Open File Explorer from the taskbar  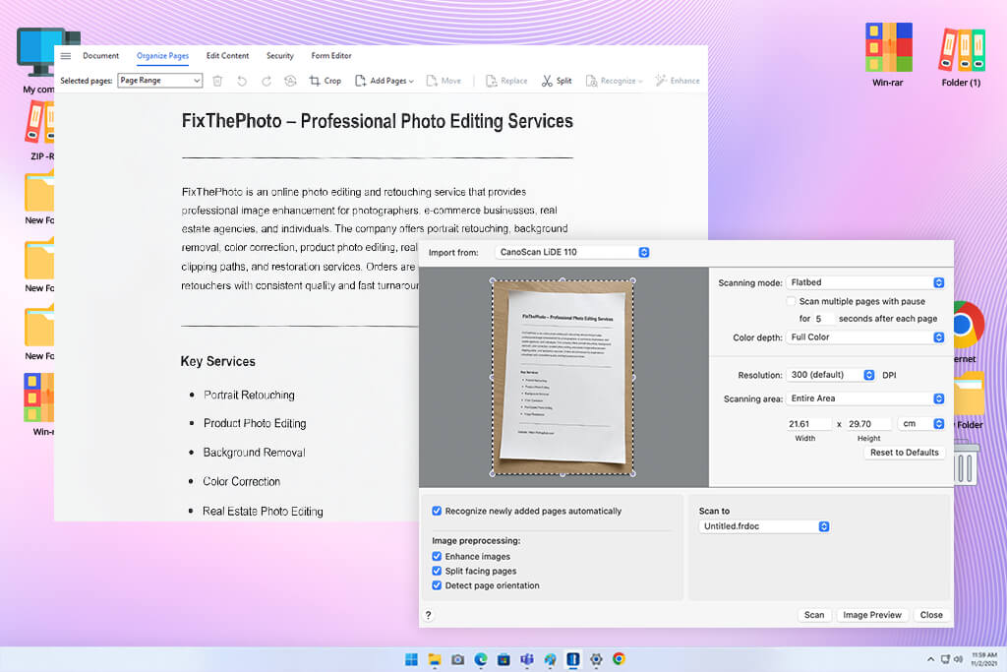pos(435,659)
